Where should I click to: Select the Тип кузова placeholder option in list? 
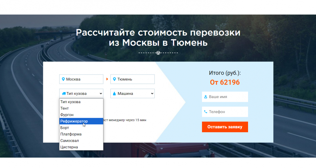click(x=81, y=102)
